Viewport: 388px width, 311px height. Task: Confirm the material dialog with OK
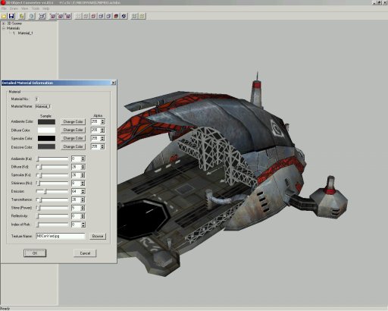click(x=35, y=253)
